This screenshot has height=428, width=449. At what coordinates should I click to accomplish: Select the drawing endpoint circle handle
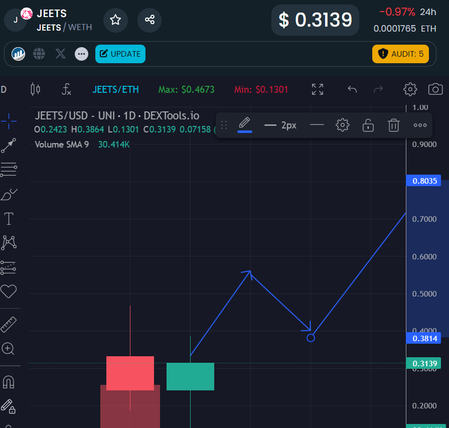[311, 338]
